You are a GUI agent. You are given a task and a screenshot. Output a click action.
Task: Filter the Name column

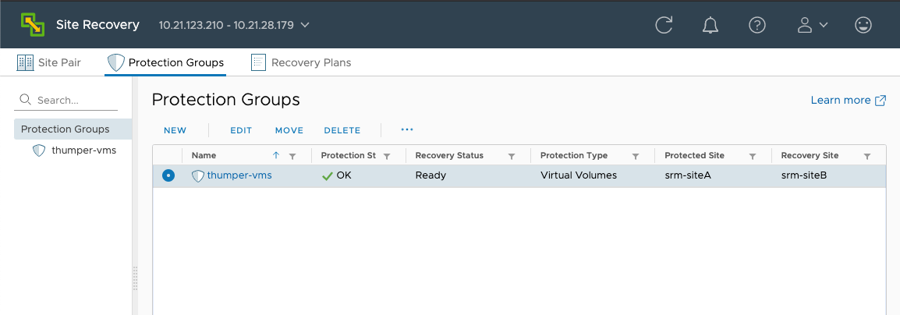point(292,156)
